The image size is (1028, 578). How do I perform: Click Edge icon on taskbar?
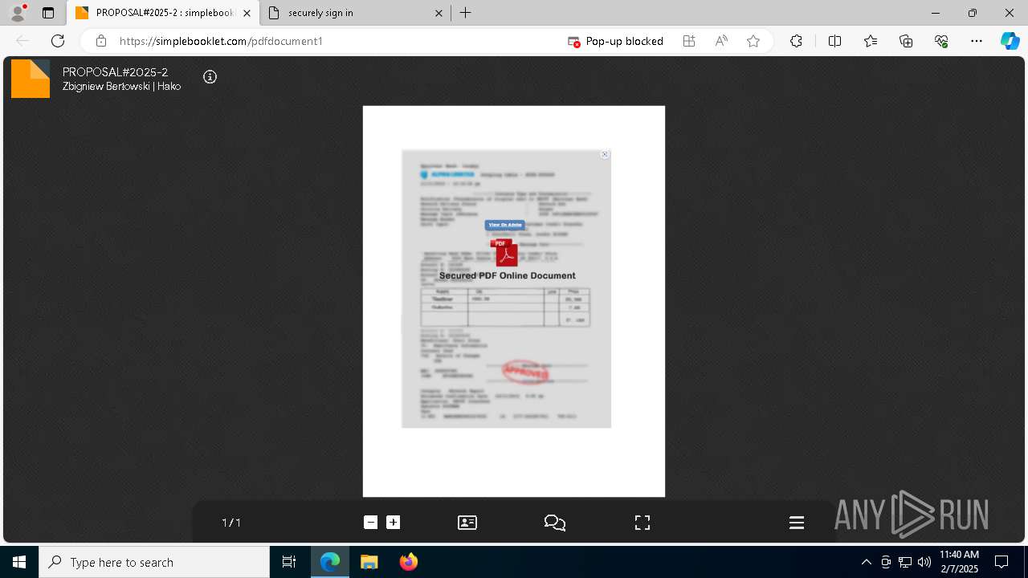(x=330, y=562)
